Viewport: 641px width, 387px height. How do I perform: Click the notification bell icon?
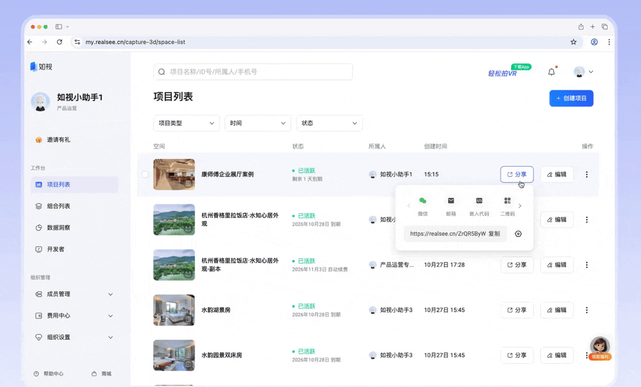(x=551, y=72)
